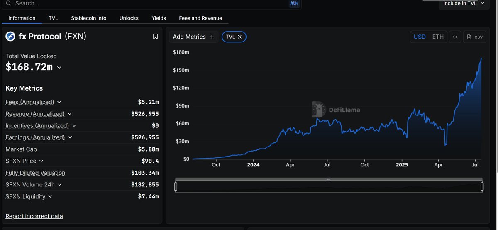Switch to the Unlocks tab
This screenshot has width=498, height=230.
pos(129,18)
